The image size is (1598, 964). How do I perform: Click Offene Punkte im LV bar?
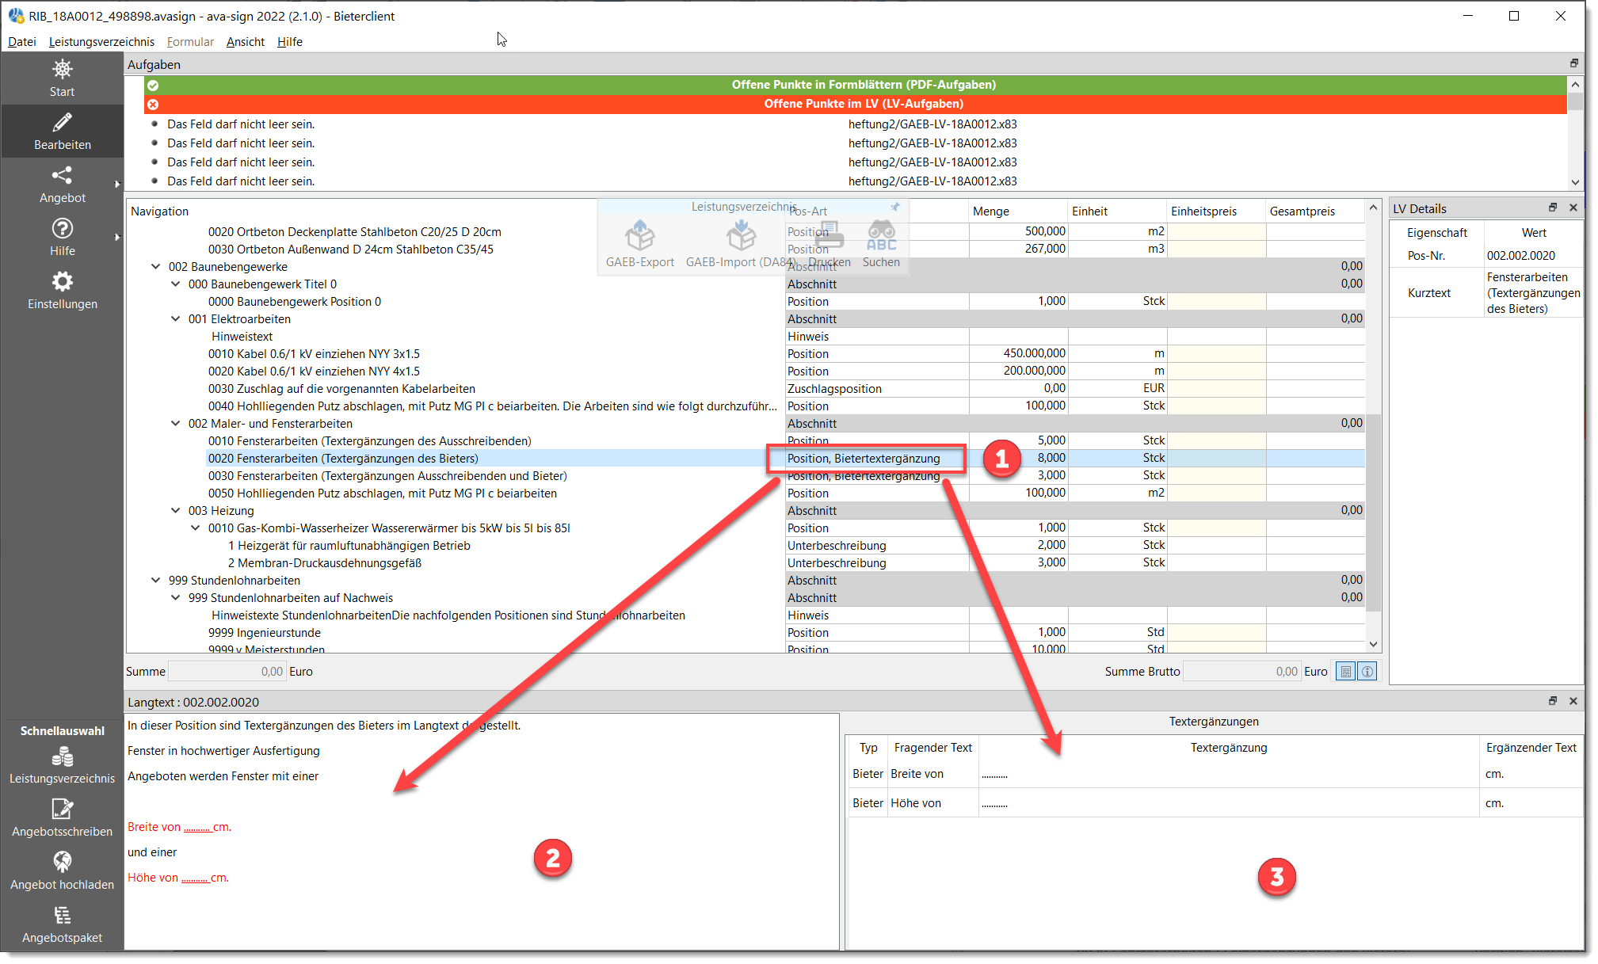pos(856,104)
